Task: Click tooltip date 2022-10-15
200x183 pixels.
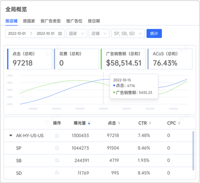Action: [122, 80]
